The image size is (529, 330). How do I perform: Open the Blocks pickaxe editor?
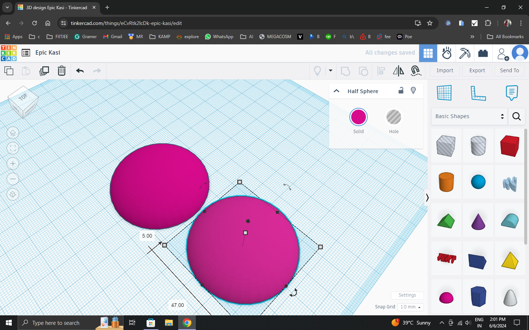click(x=465, y=54)
